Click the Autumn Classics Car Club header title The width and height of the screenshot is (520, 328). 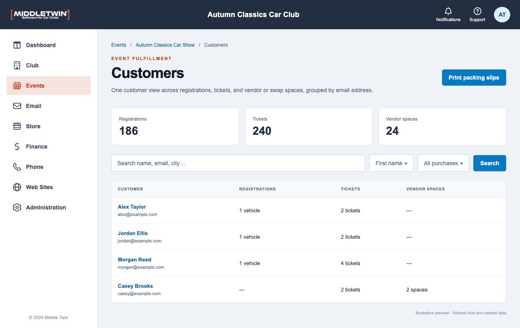click(253, 15)
